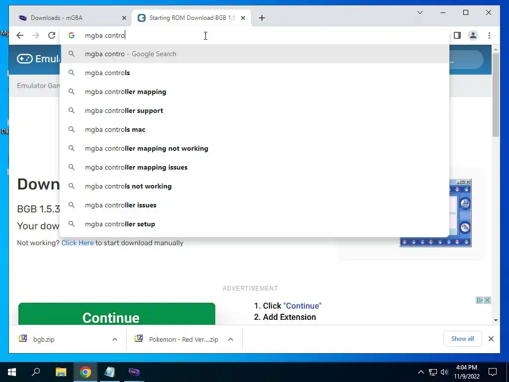Go back to the previous page
The image size is (509, 382).
(20, 35)
